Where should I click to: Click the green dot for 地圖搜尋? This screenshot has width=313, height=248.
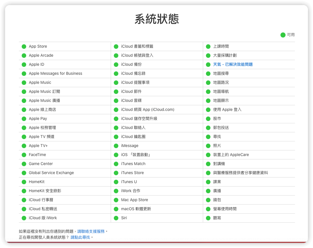(x=208, y=74)
